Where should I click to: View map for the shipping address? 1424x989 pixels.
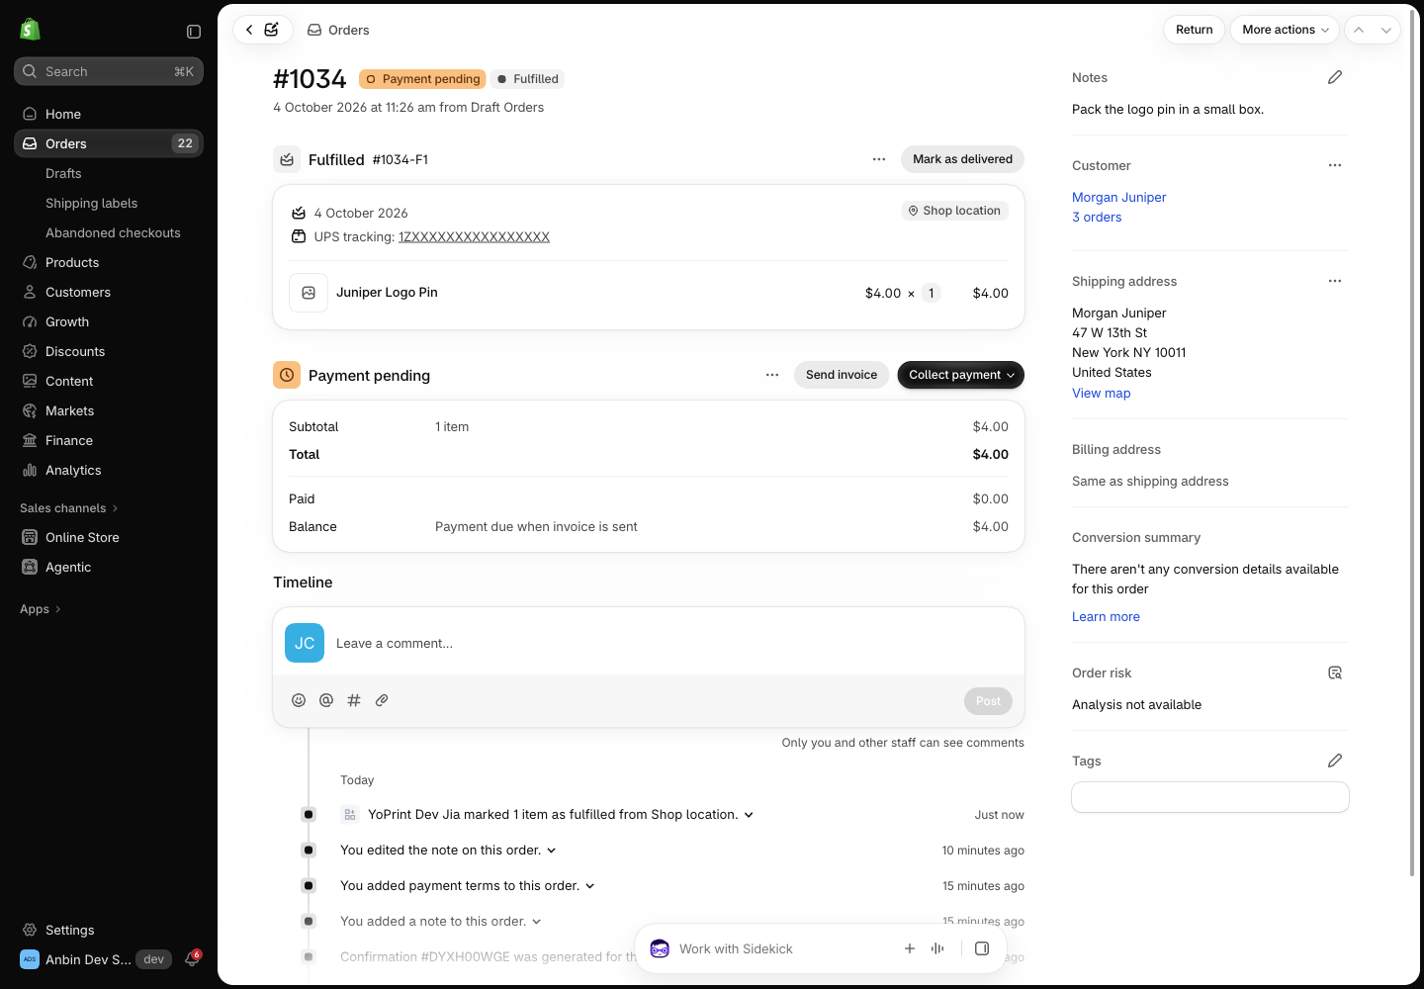point(1101,393)
